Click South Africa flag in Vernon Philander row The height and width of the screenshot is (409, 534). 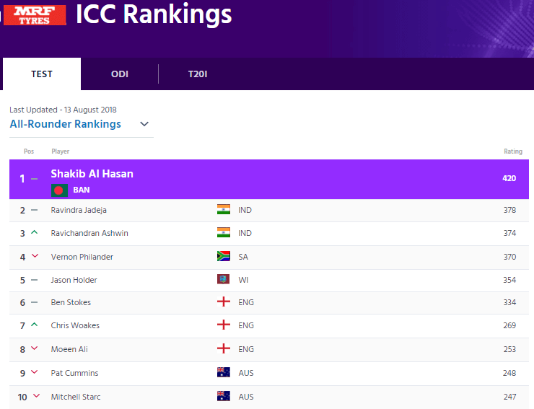(x=224, y=257)
